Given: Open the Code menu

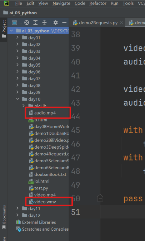Looking at the screenshot, I should click(x=80, y=3).
